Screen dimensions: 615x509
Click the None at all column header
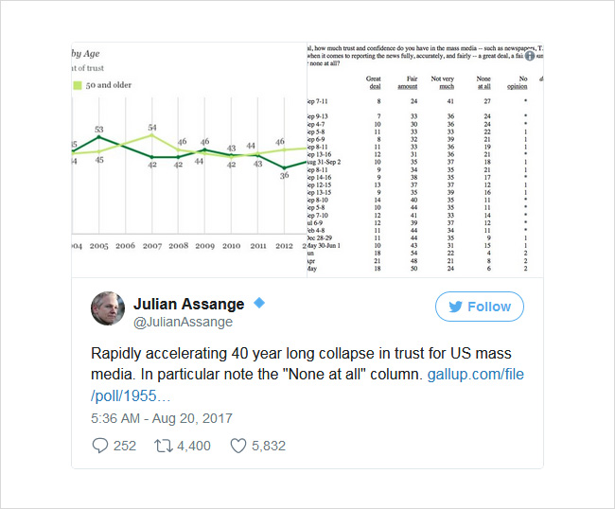483,82
